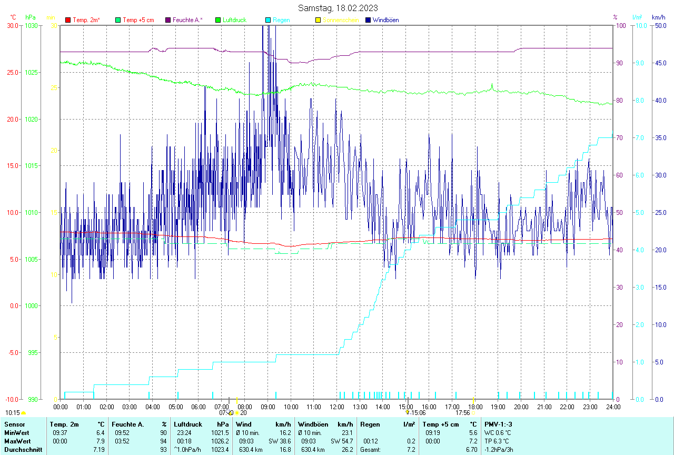This screenshot has width=674, height=455.
Task: Click the '1030' pressure axis value
Action: [x=31, y=25]
